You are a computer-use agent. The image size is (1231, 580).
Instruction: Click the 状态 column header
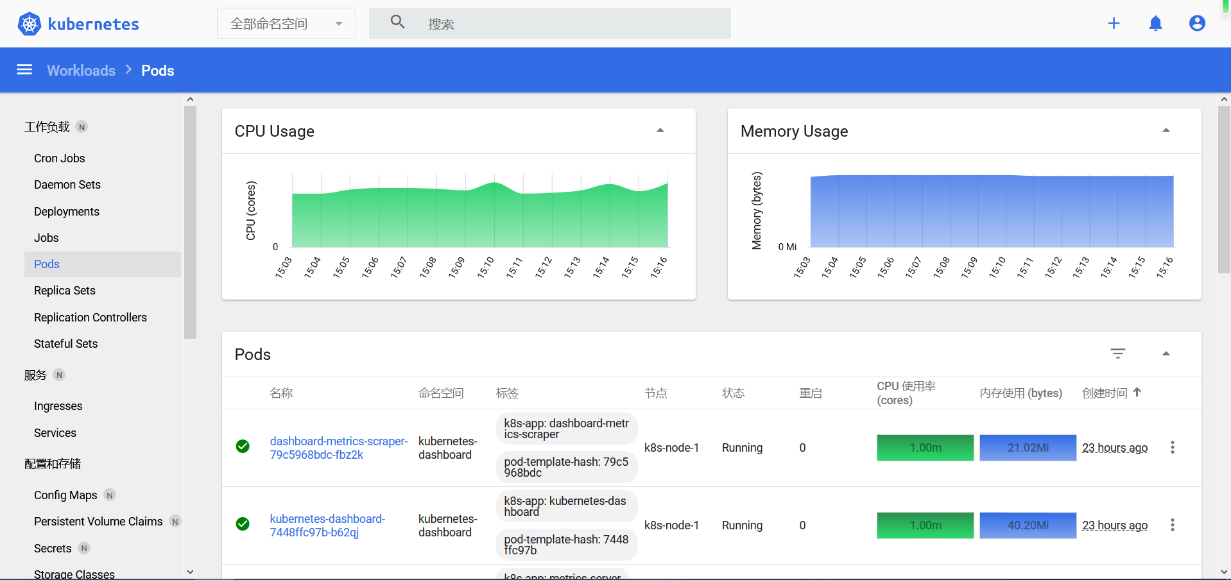(x=733, y=393)
